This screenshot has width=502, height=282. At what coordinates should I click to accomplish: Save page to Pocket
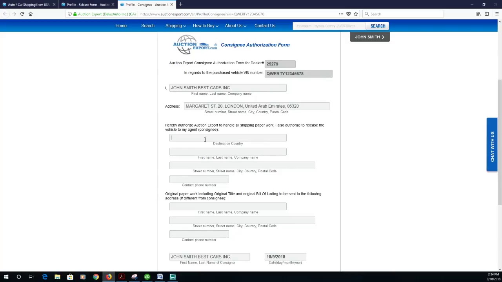tap(348, 14)
